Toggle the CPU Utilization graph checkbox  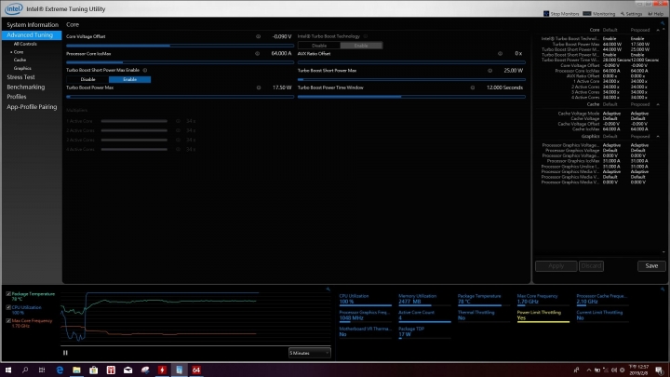click(x=8, y=307)
